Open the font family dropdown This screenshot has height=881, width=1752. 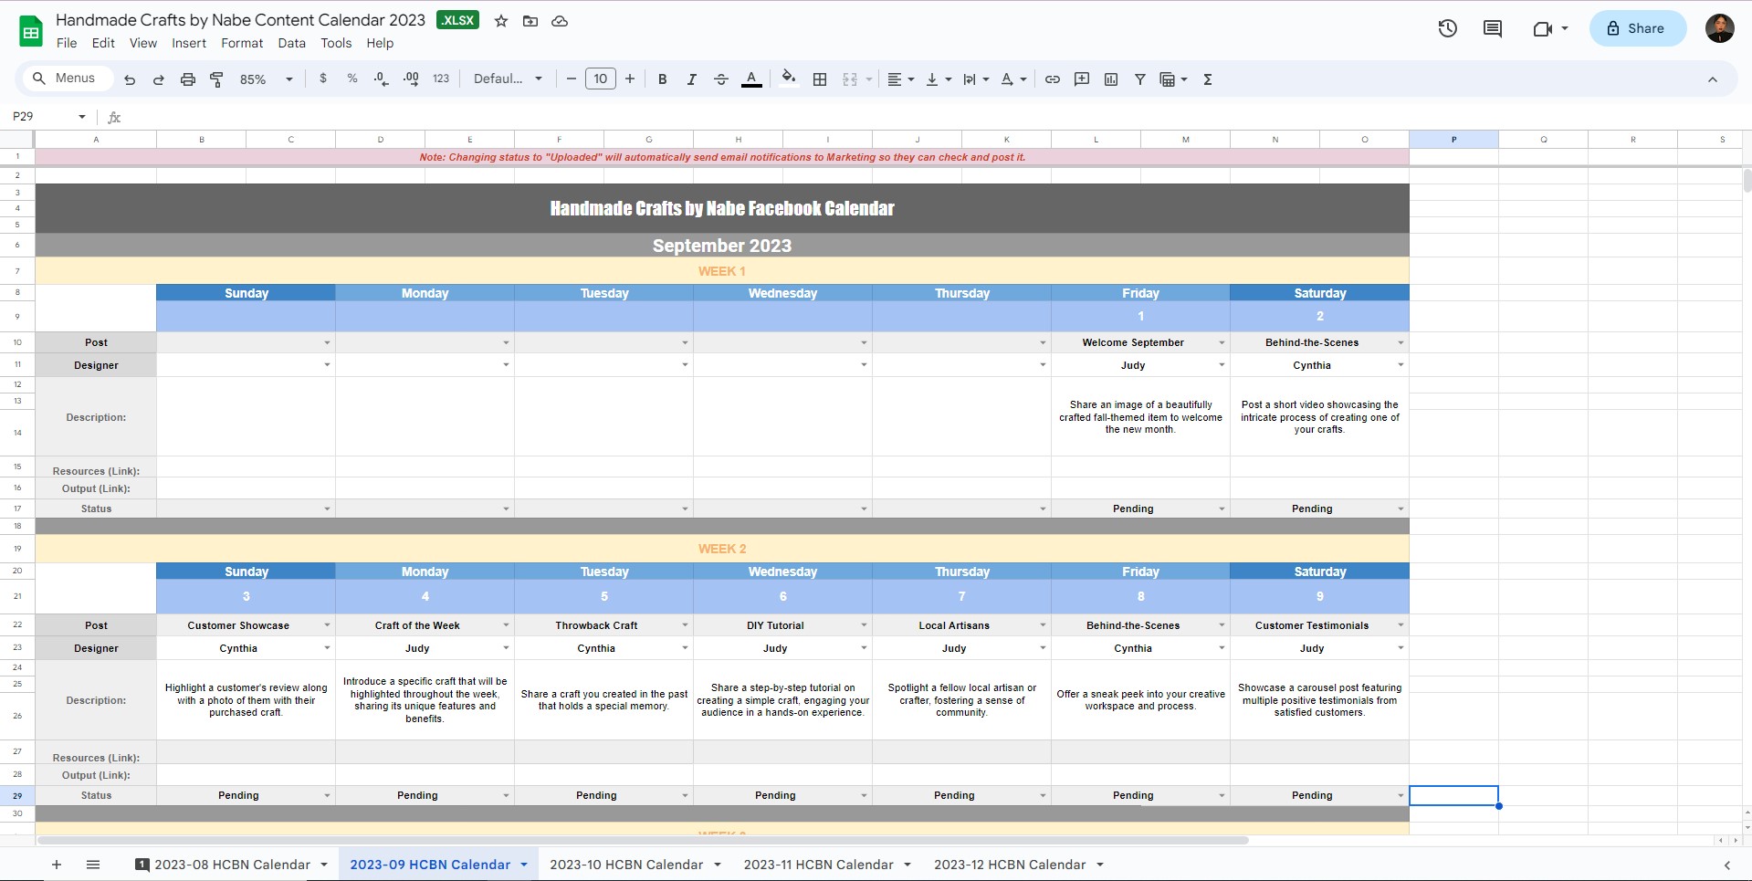(508, 79)
